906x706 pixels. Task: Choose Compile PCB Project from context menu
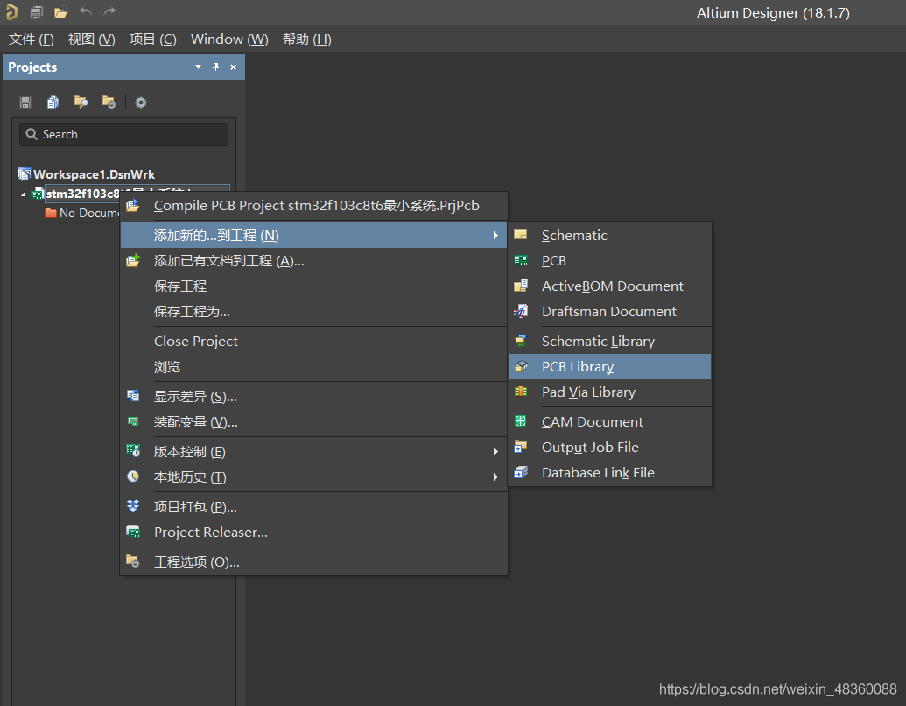coord(313,205)
